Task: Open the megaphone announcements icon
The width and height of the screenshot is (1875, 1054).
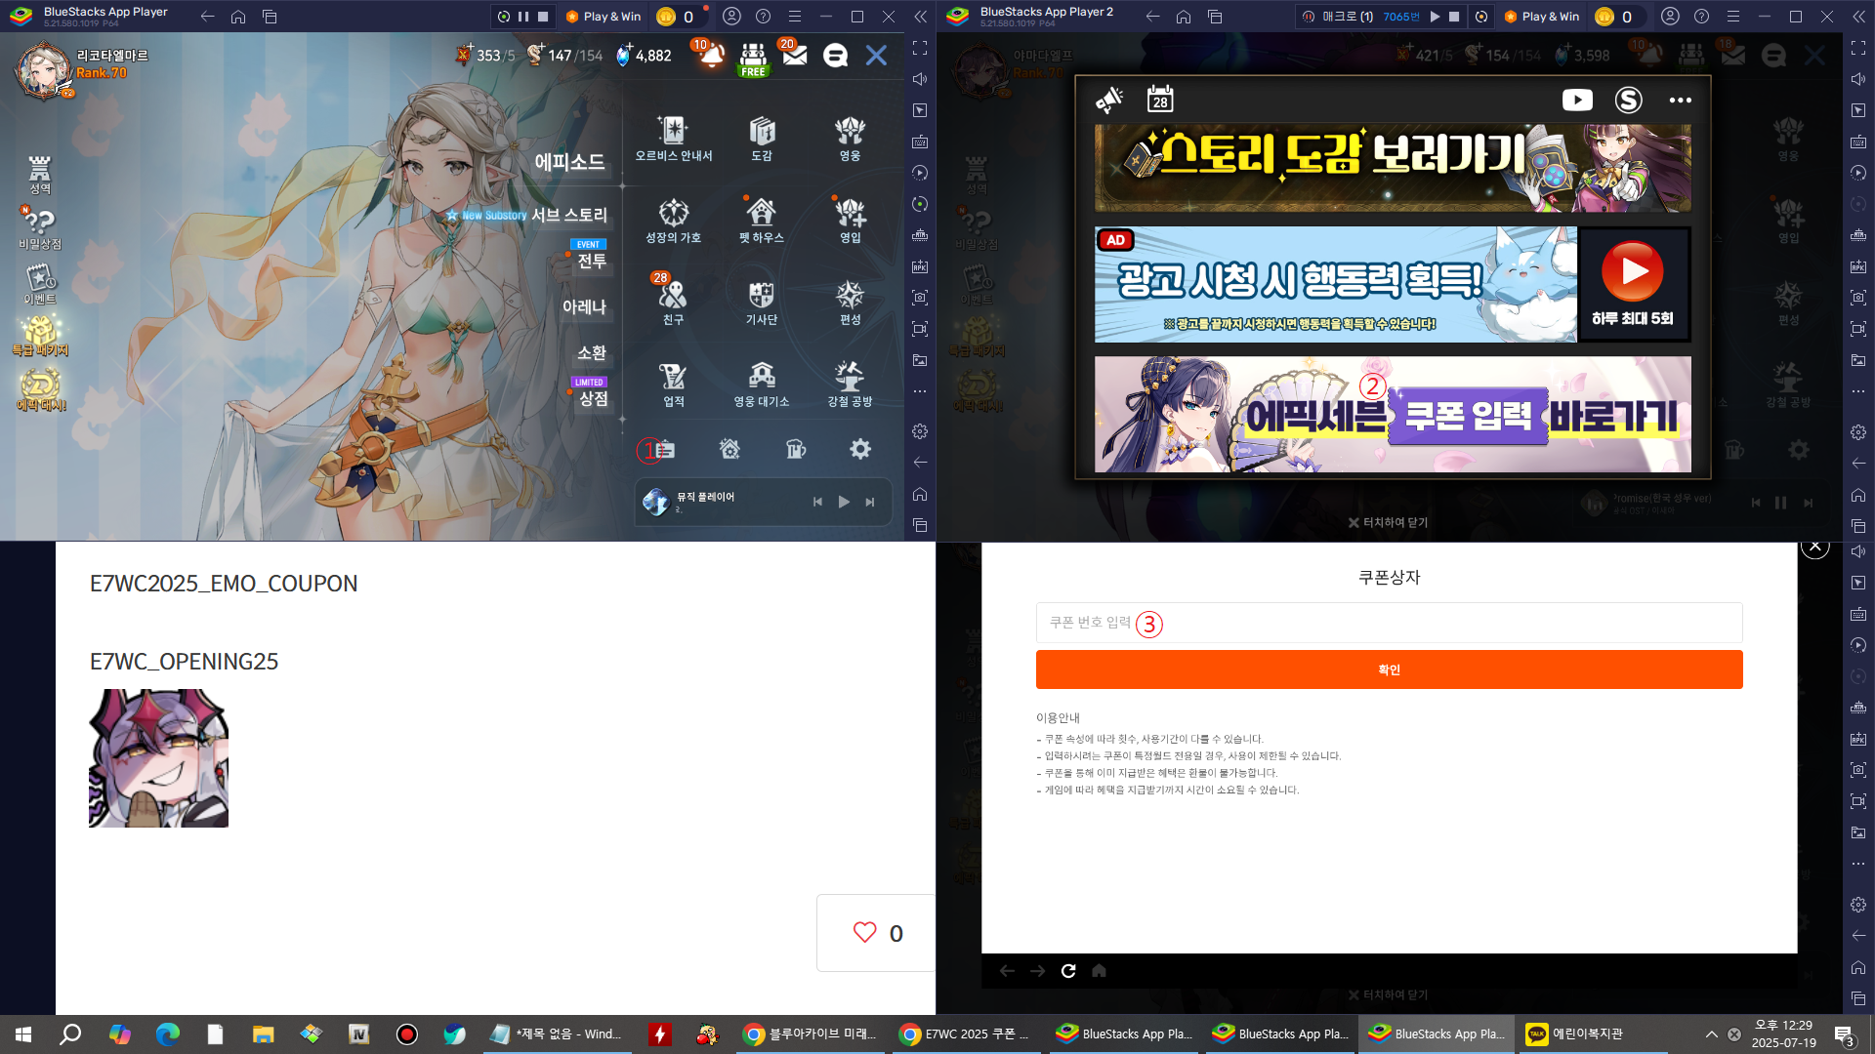Action: (1108, 100)
